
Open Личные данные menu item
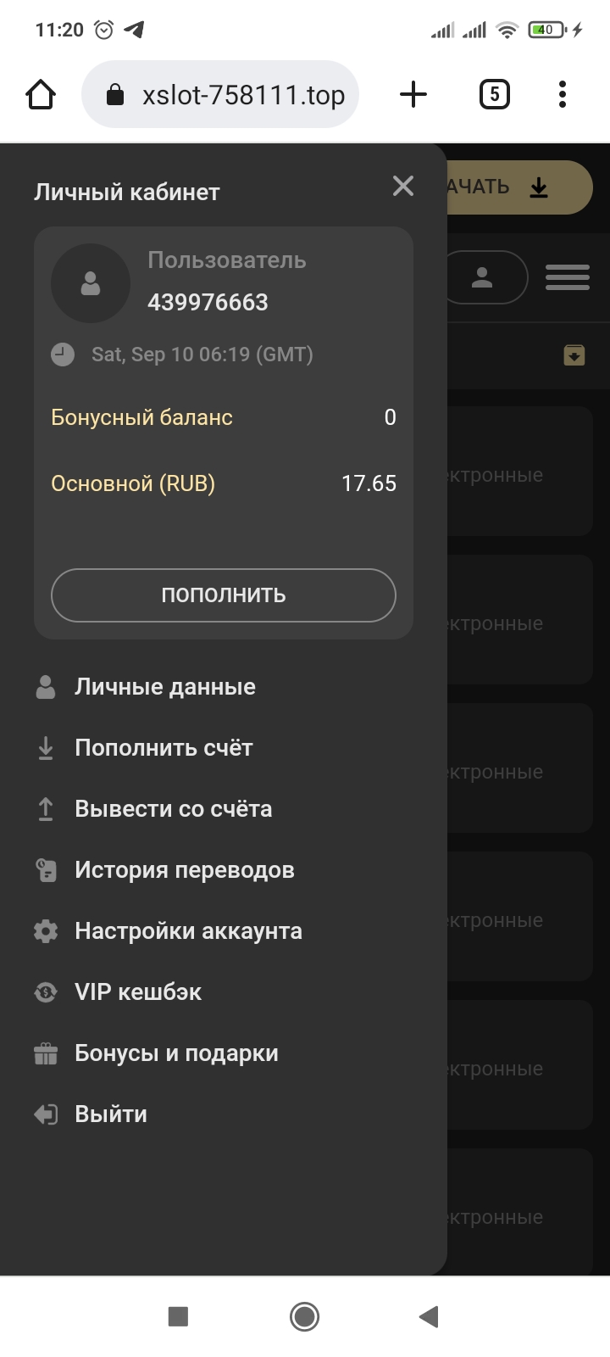164,687
